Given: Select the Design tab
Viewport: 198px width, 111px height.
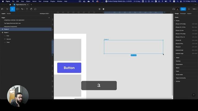Looking at the screenshot, I should (177, 14).
